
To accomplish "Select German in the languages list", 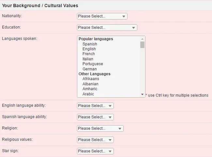I will click(x=89, y=69).
